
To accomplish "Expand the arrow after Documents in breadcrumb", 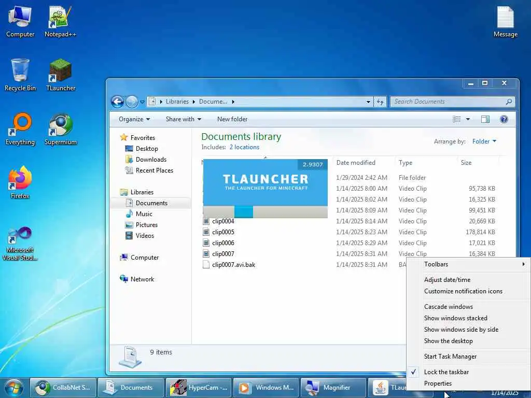I will point(233,102).
